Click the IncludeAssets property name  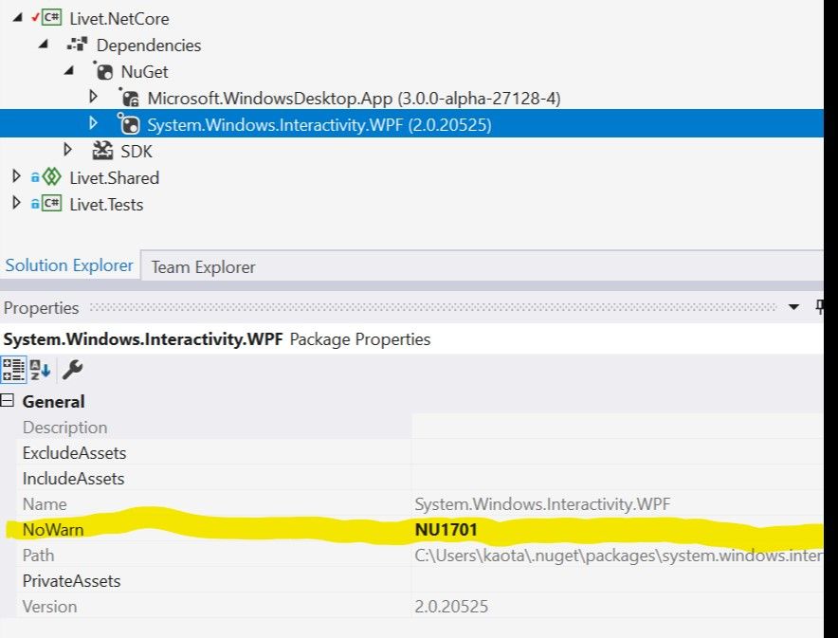click(x=73, y=479)
